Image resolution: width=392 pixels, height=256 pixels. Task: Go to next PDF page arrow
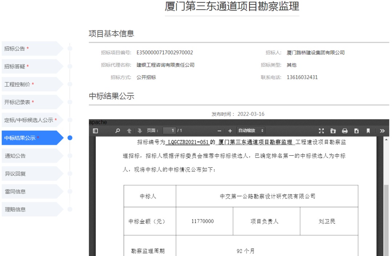coord(140,131)
